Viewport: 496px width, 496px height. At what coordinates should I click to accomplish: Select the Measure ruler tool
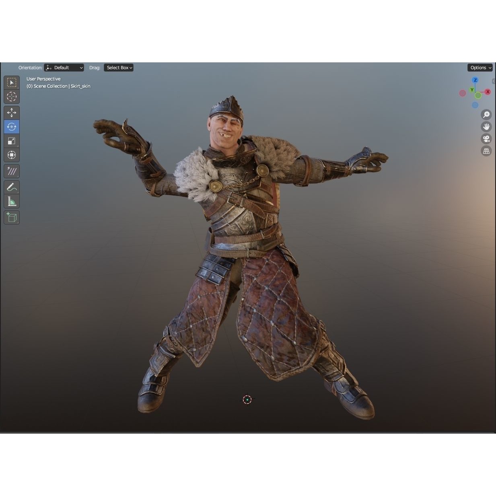[x=12, y=201]
